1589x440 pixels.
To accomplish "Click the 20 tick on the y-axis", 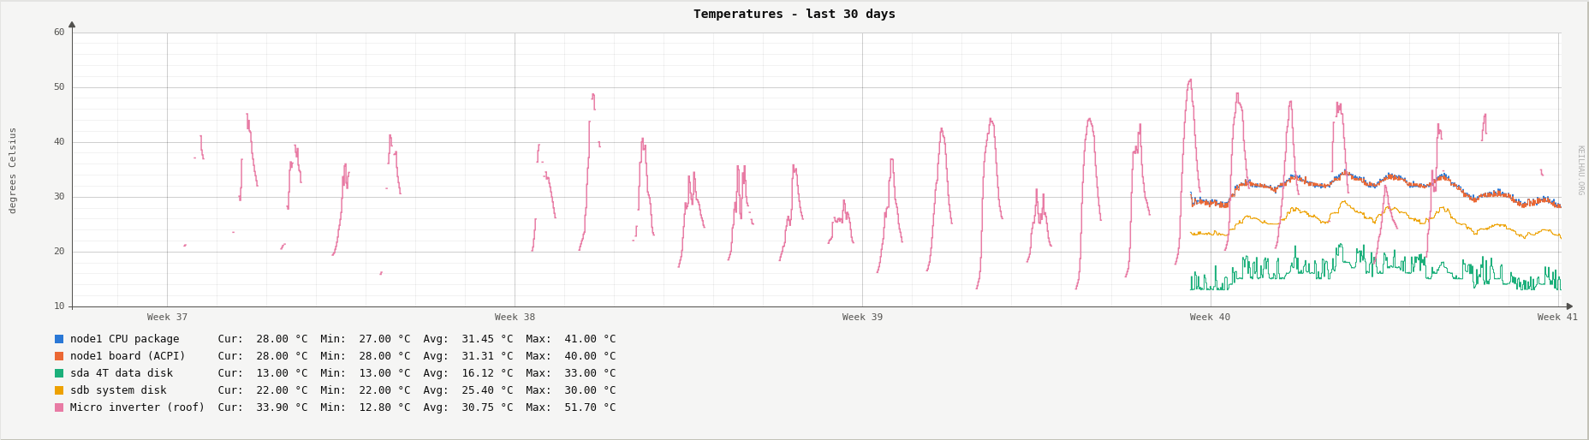I will click(59, 252).
